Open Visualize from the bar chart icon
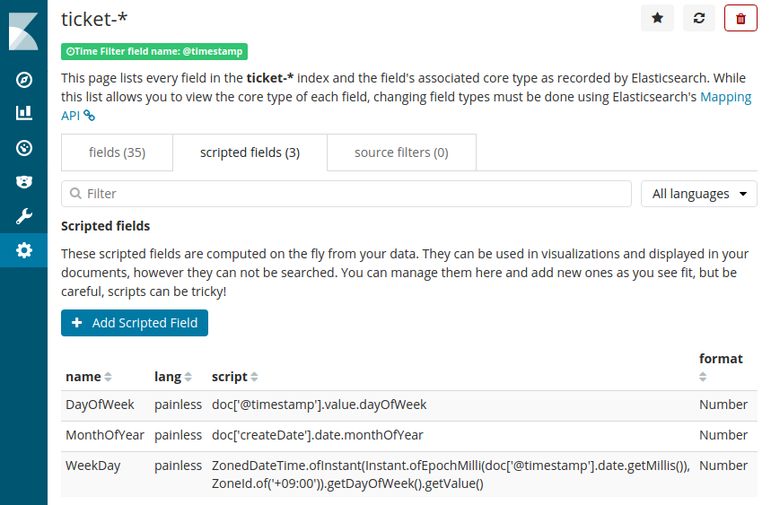Image resolution: width=771 pixels, height=505 pixels. [24, 113]
